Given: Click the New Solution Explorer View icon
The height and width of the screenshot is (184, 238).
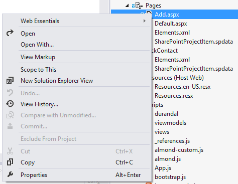Looking at the screenshot, I should coord(10,80).
